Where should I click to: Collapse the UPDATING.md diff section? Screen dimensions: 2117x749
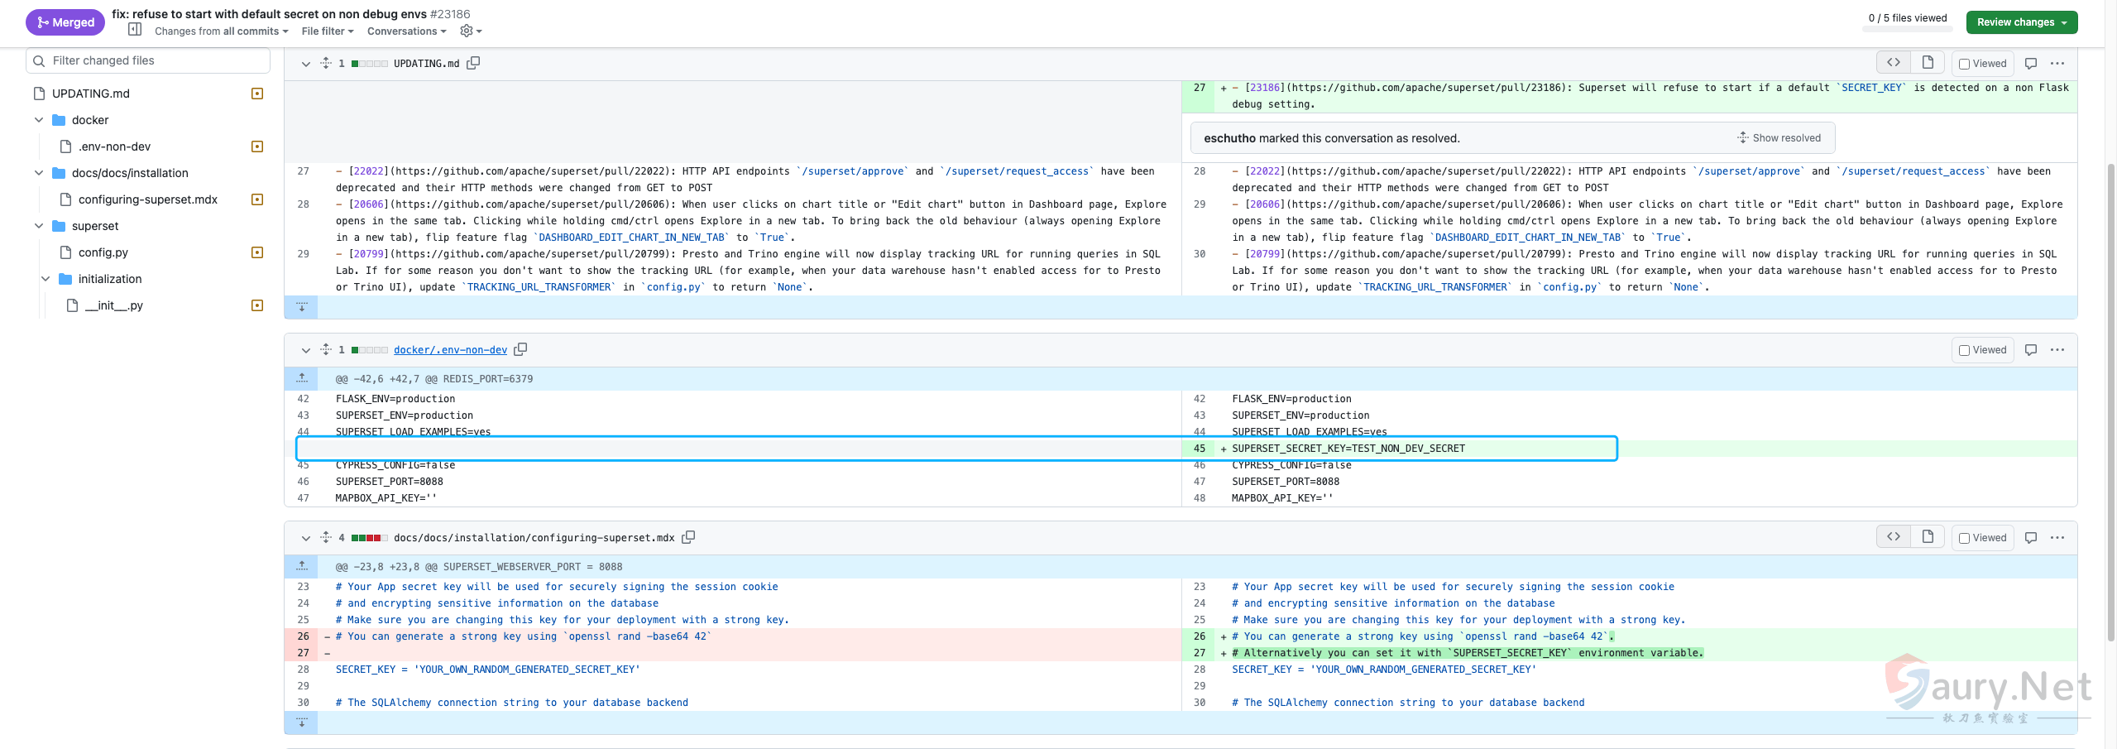[x=305, y=64]
